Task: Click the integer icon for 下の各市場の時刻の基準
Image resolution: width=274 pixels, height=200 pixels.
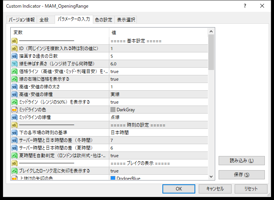Action: (15, 133)
